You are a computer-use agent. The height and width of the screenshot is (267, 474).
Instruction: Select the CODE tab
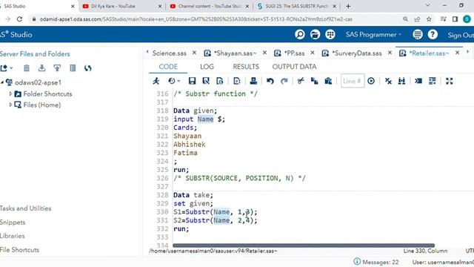(x=168, y=67)
